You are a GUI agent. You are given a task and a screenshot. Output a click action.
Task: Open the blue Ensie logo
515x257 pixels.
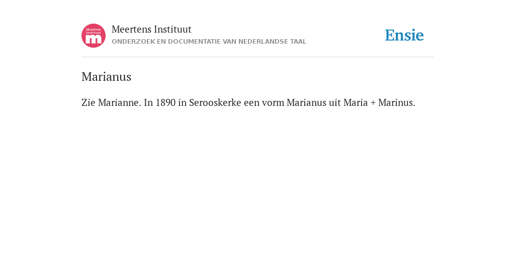click(404, 35)
